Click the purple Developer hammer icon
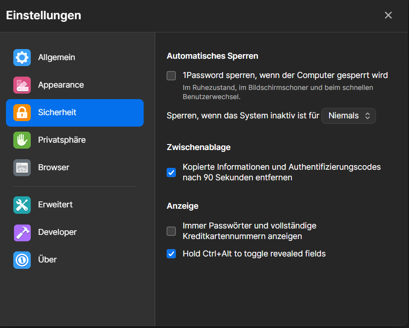The height and width of the screenshot is (328, 409). tap(22, 233)
